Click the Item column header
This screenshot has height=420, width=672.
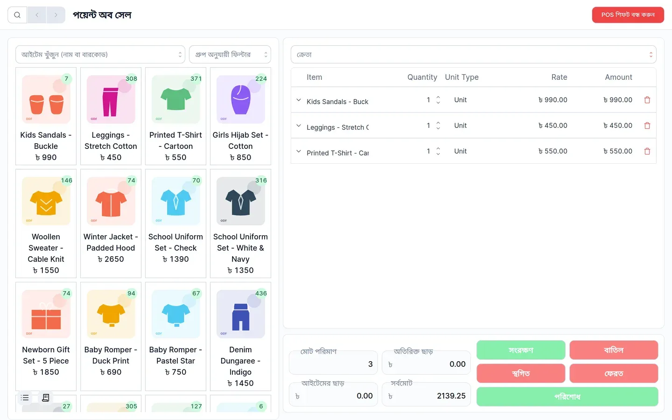(x=315, y=77)
